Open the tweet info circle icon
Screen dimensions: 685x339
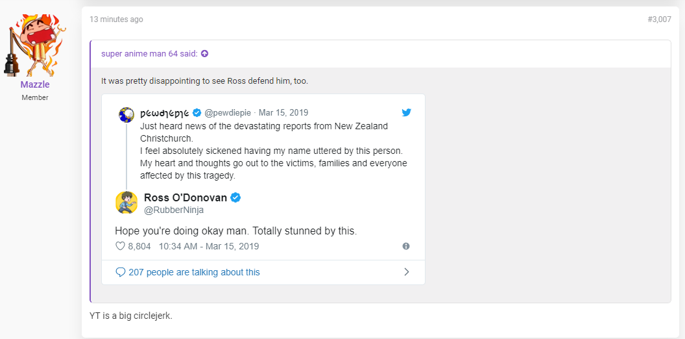click(406, 246)
